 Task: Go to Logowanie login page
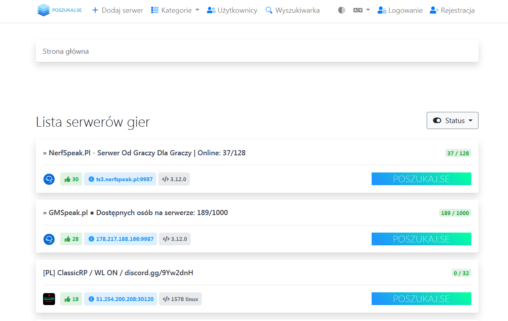pyautogui.click(x=400, y=10)
